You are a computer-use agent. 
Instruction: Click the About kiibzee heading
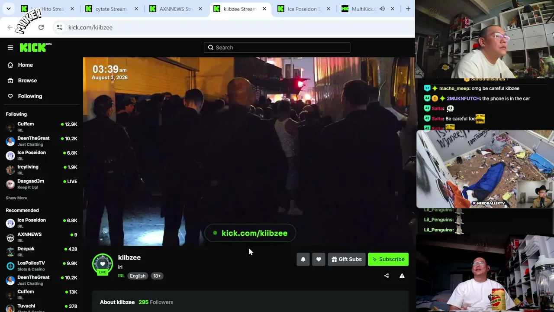click(x=117, y=302)
